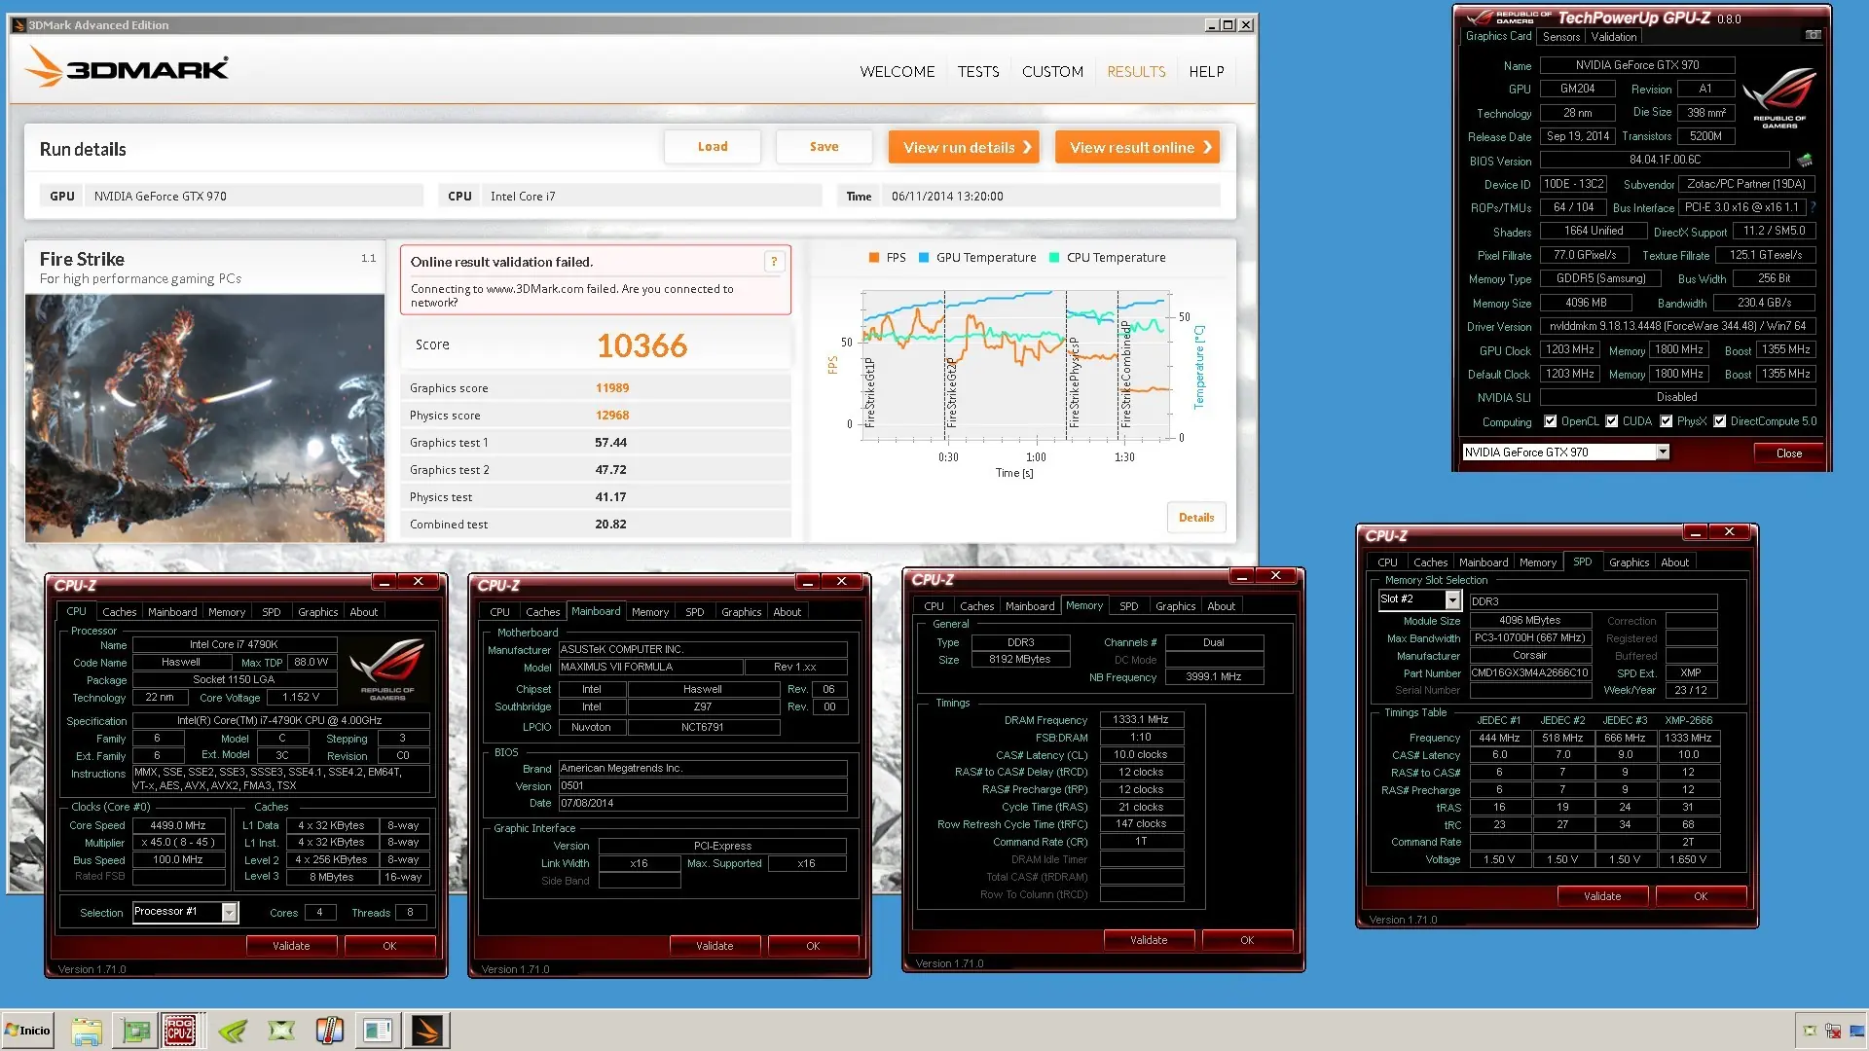Screen dimensions: 1869x1051
Task: Click the GPU-Z graphics card taskbar icon
Action: point(135,1031)
